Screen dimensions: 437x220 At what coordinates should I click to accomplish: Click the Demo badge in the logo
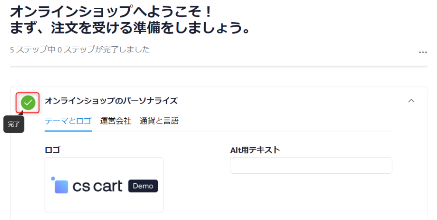143,186
